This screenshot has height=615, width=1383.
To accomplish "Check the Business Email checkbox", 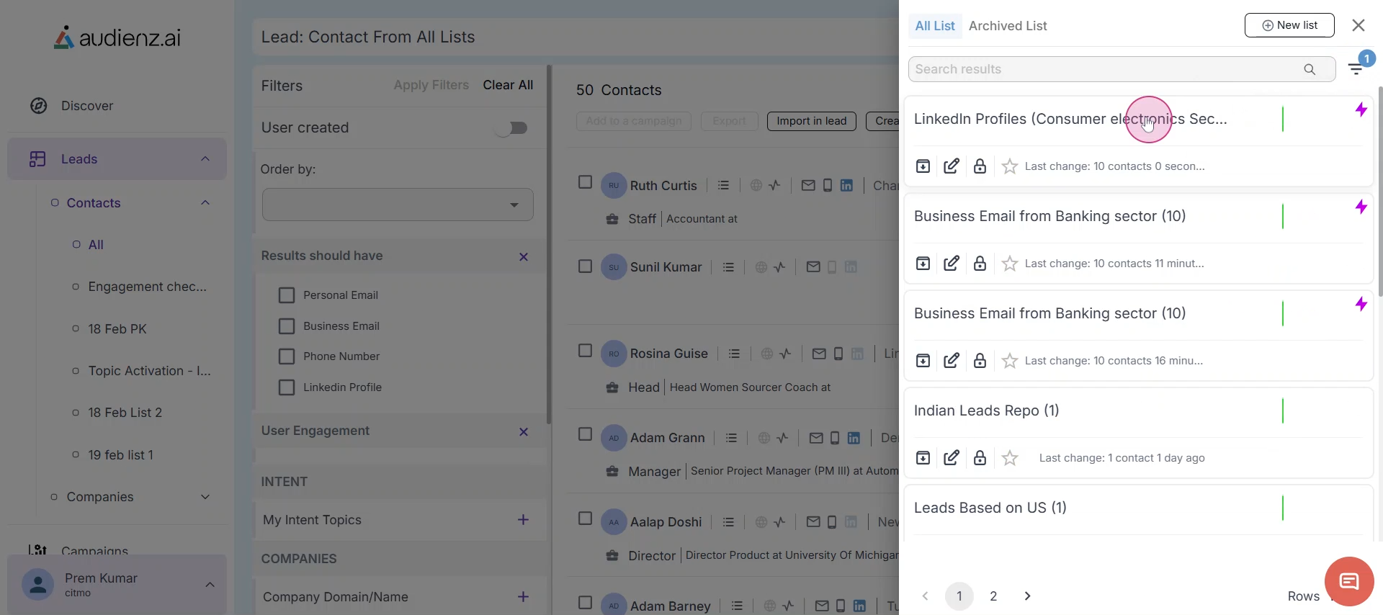I will pyautogui.click(x=287, y=326).
